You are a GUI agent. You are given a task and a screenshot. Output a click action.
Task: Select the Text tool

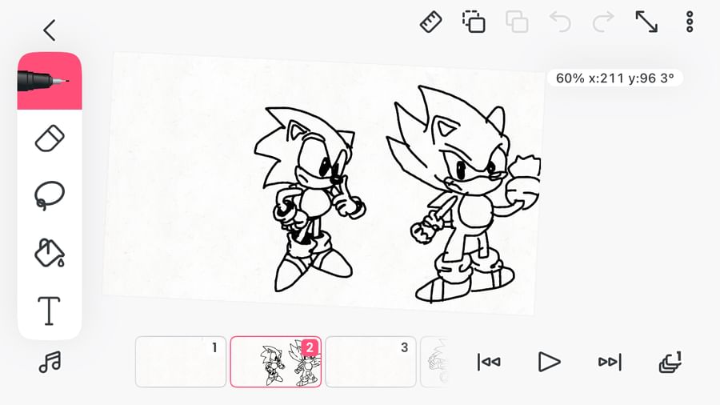pos(49,311)
